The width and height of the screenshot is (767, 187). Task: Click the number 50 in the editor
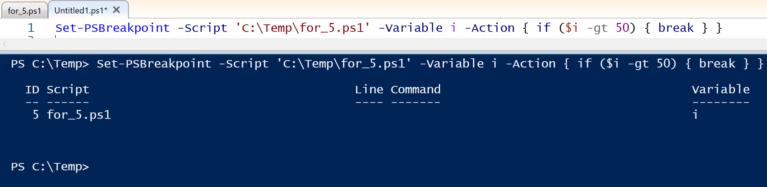[x=622, y=28]
